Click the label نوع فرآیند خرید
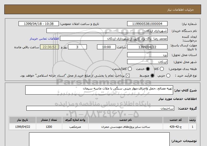The width and height of the screenshot is (207, 146). point(186,76)
